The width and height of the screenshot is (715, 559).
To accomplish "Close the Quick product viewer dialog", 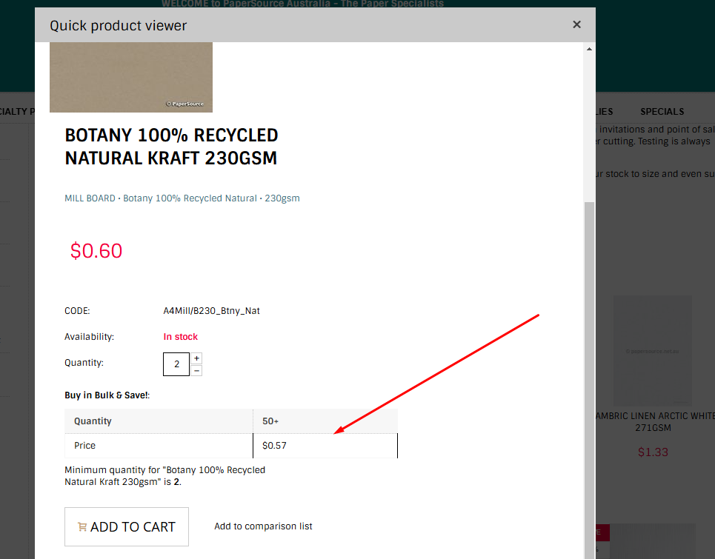I will (x=576, y=24).
